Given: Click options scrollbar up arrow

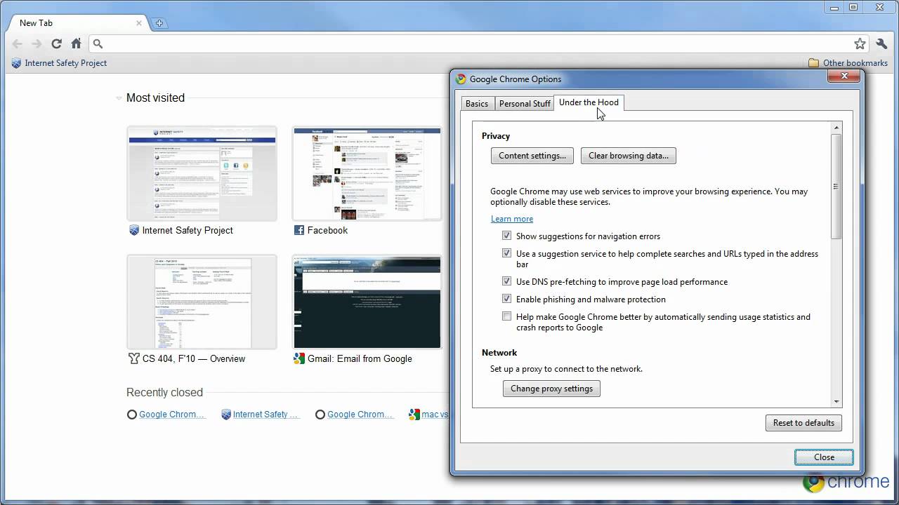Looking at the screenshot, I should (x=836, y=128).
